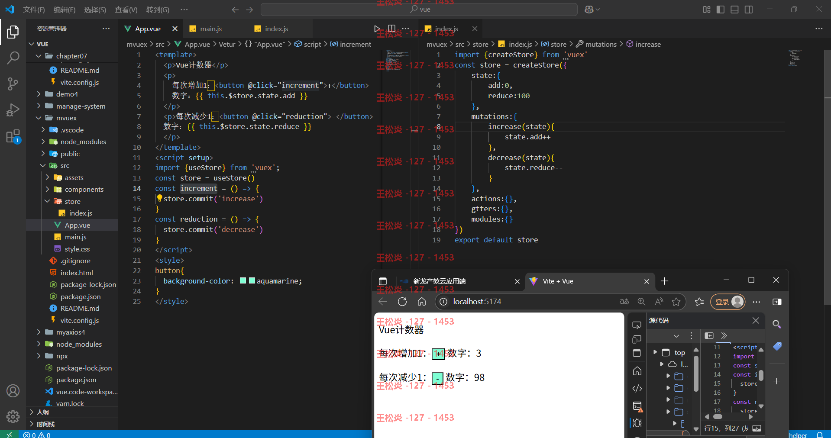
Task: Click the Read aloud icon in address bar
Action: click(x=659, y=302)
